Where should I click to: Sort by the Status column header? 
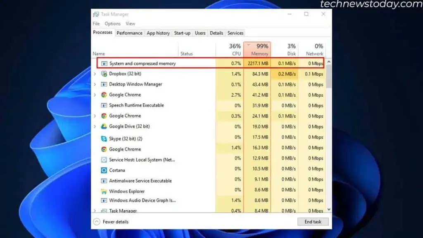(197, 50)
